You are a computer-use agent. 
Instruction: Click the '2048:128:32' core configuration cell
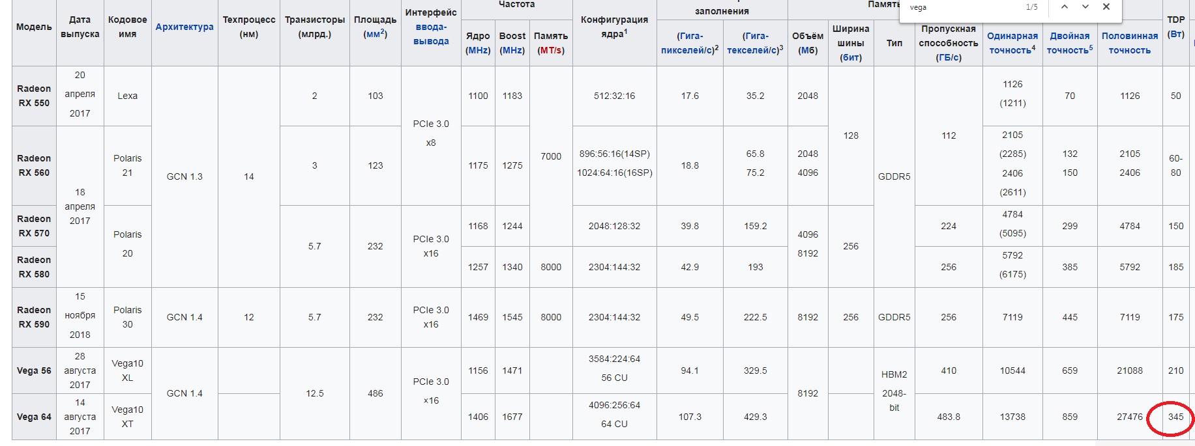pos(614,226)
